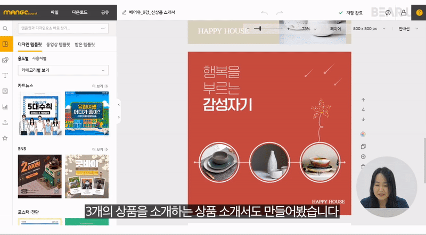Select the 5대수칙 card news template

(39, 113)
